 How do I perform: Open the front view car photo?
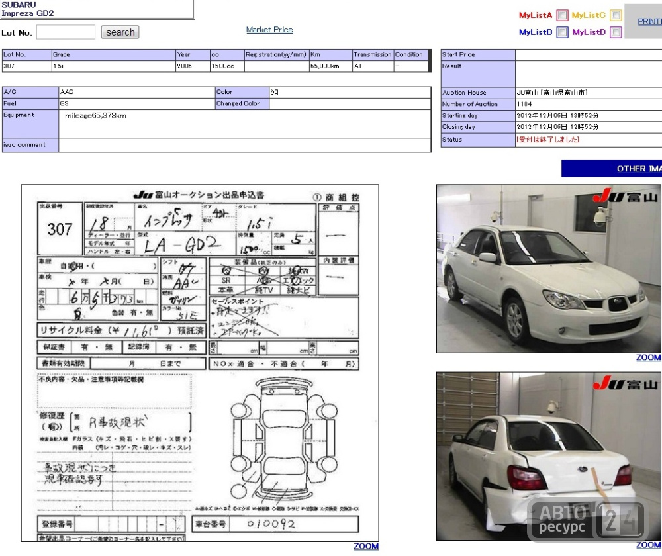click(x=549, y=269)
